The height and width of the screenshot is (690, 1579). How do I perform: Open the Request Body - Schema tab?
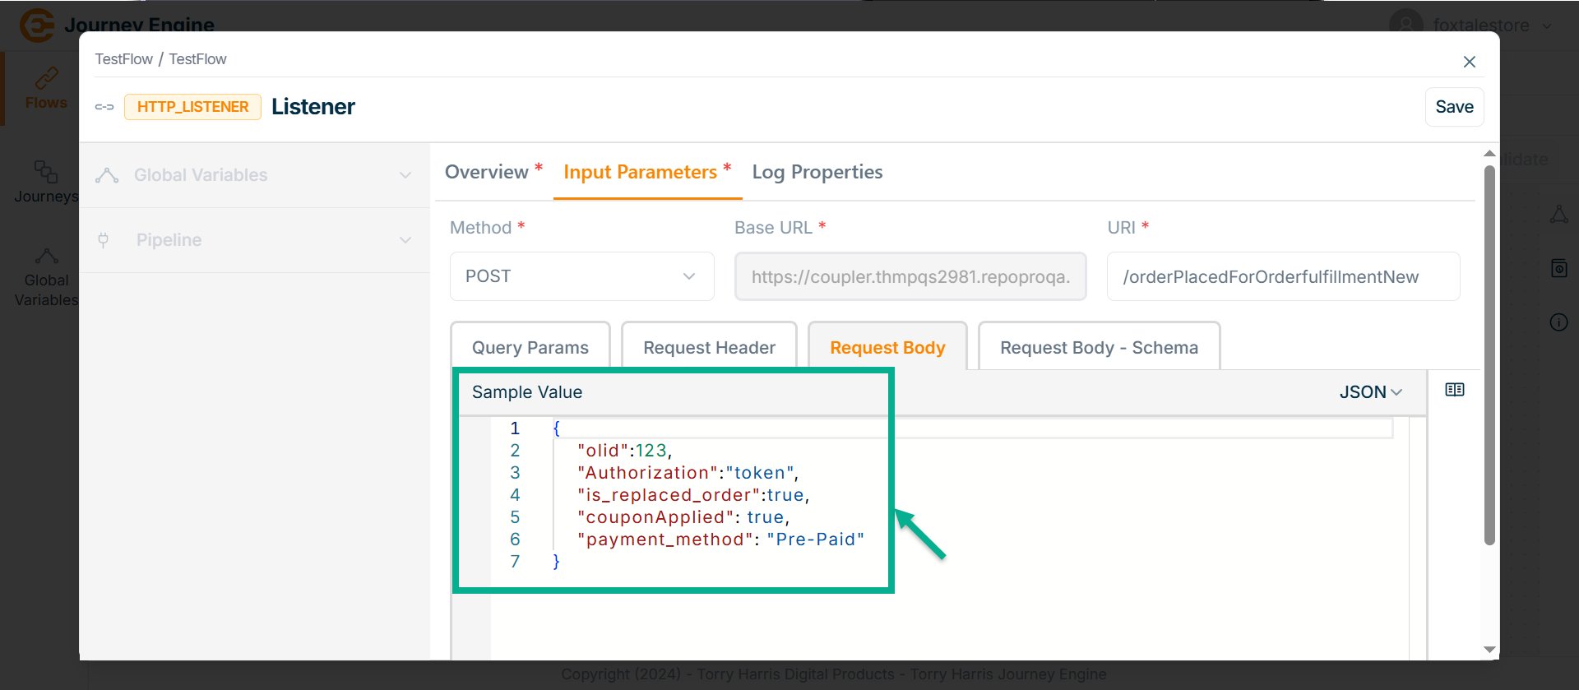pyautogui.click(x=1098, y=347)
